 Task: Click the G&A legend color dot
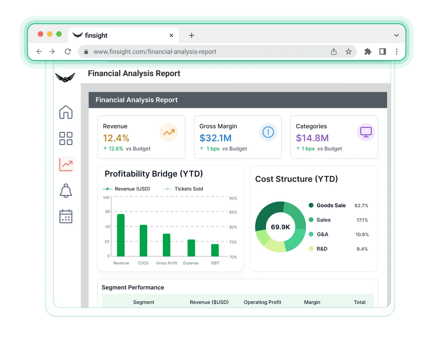[311, 234]
